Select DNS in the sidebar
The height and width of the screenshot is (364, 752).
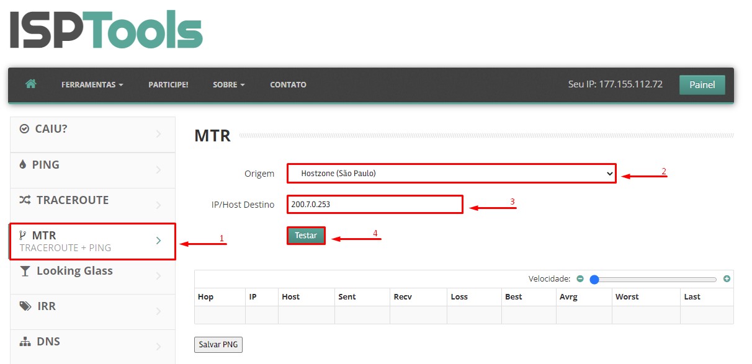93,347
